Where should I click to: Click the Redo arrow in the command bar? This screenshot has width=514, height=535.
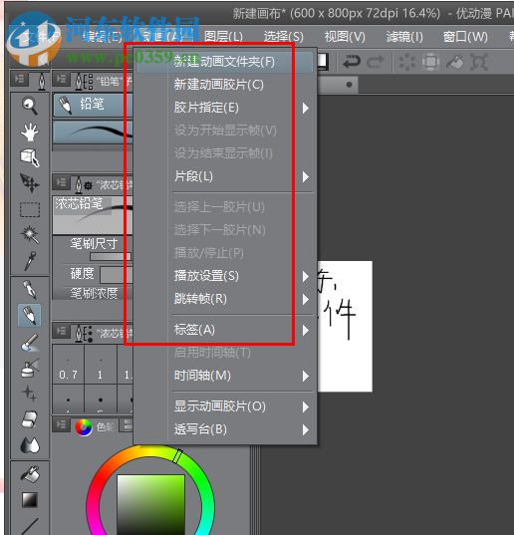376,62
